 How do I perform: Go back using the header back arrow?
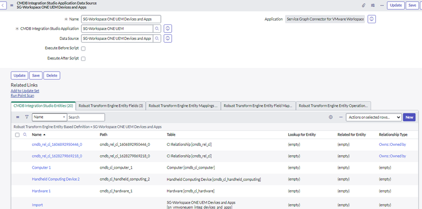(3, 5)
